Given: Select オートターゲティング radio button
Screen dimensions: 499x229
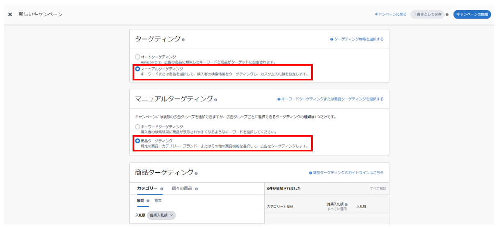Looking at the screenshot, I should click(137, 57).
